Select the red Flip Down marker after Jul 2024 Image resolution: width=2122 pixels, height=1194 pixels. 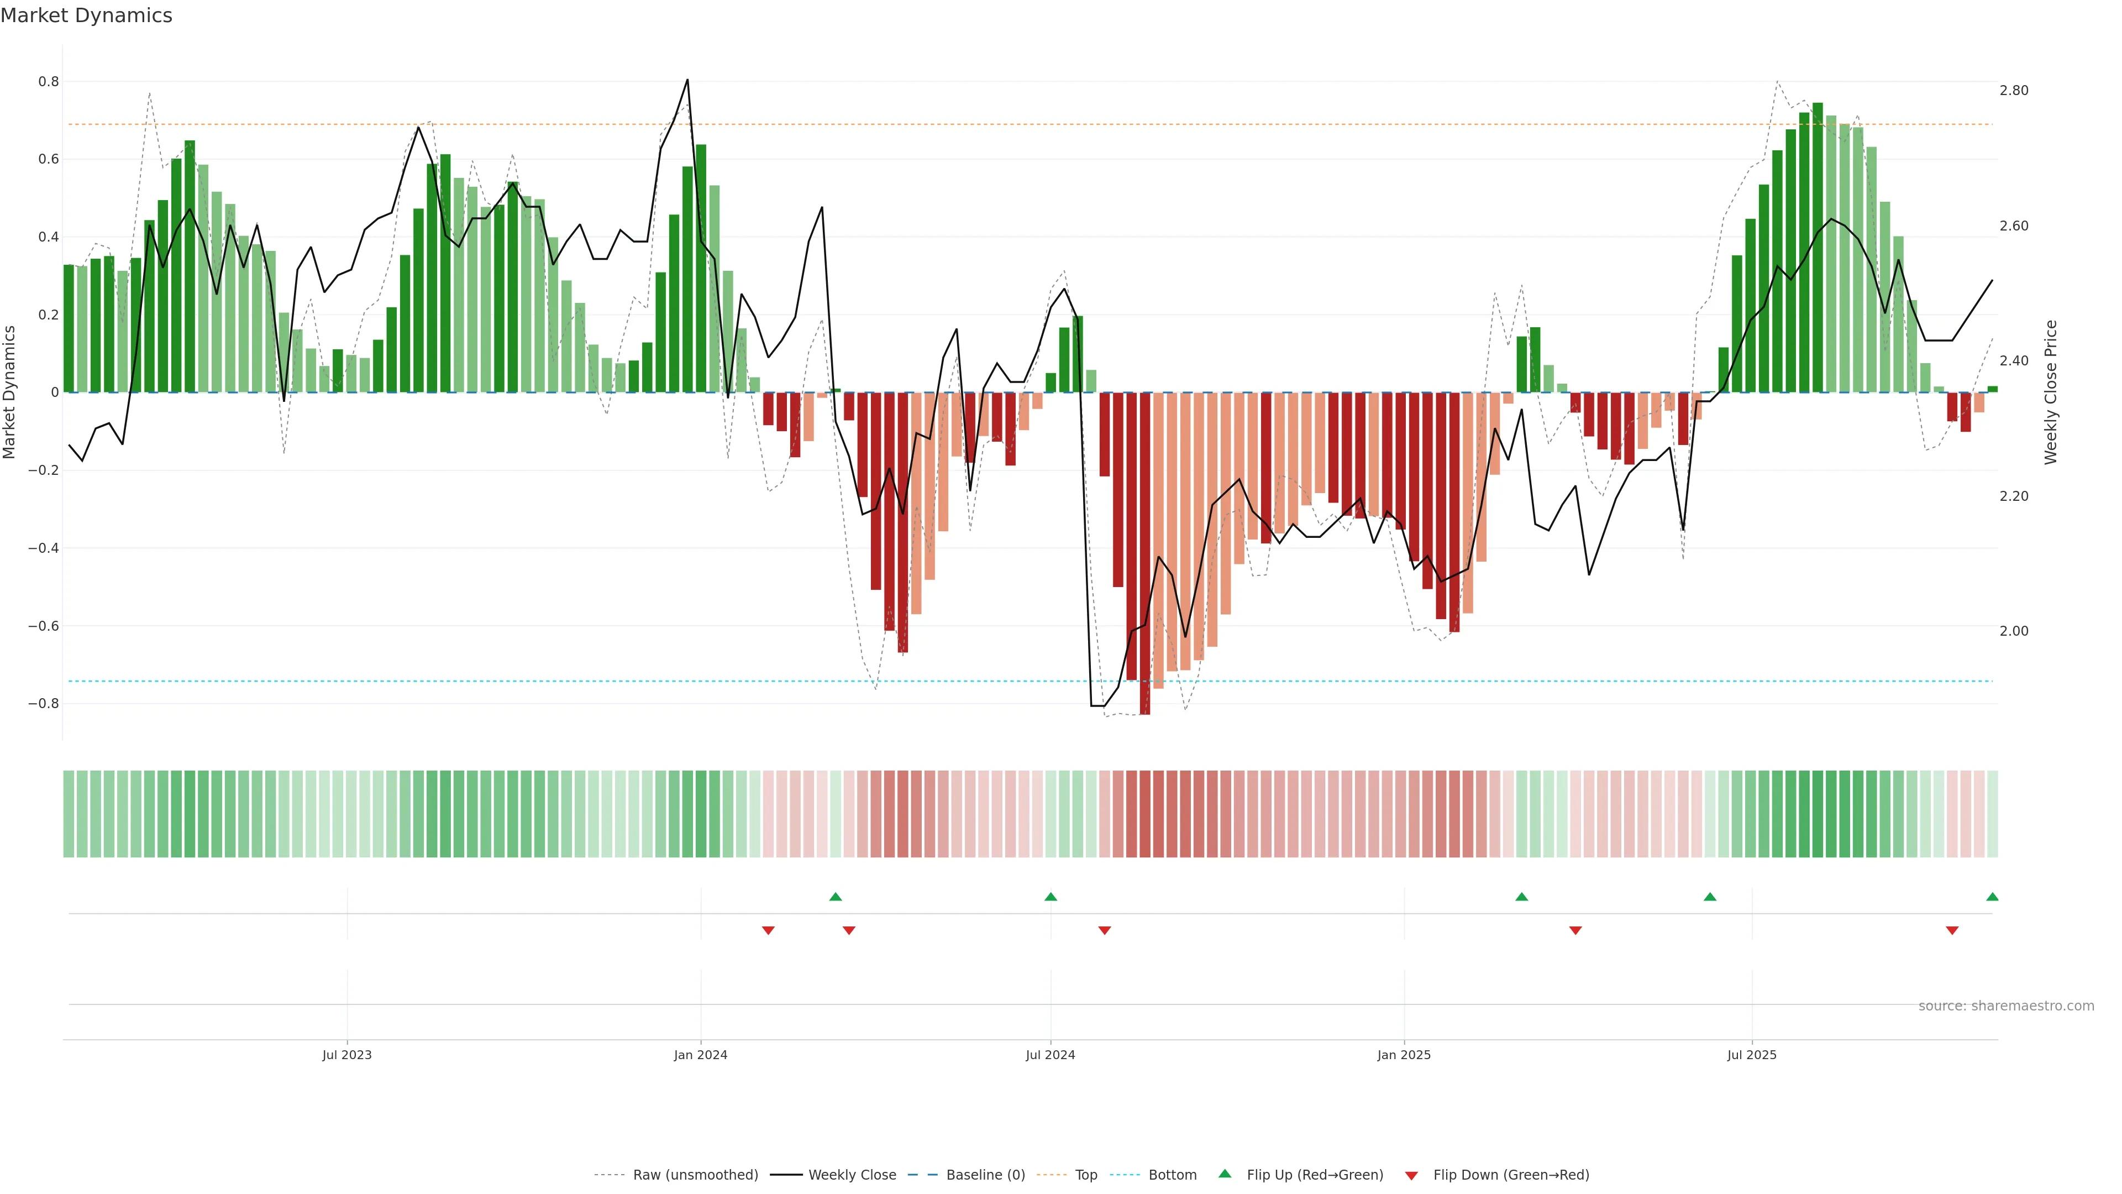1105,930
